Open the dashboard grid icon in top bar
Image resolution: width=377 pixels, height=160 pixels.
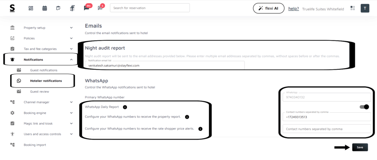(x=31, y=8)
